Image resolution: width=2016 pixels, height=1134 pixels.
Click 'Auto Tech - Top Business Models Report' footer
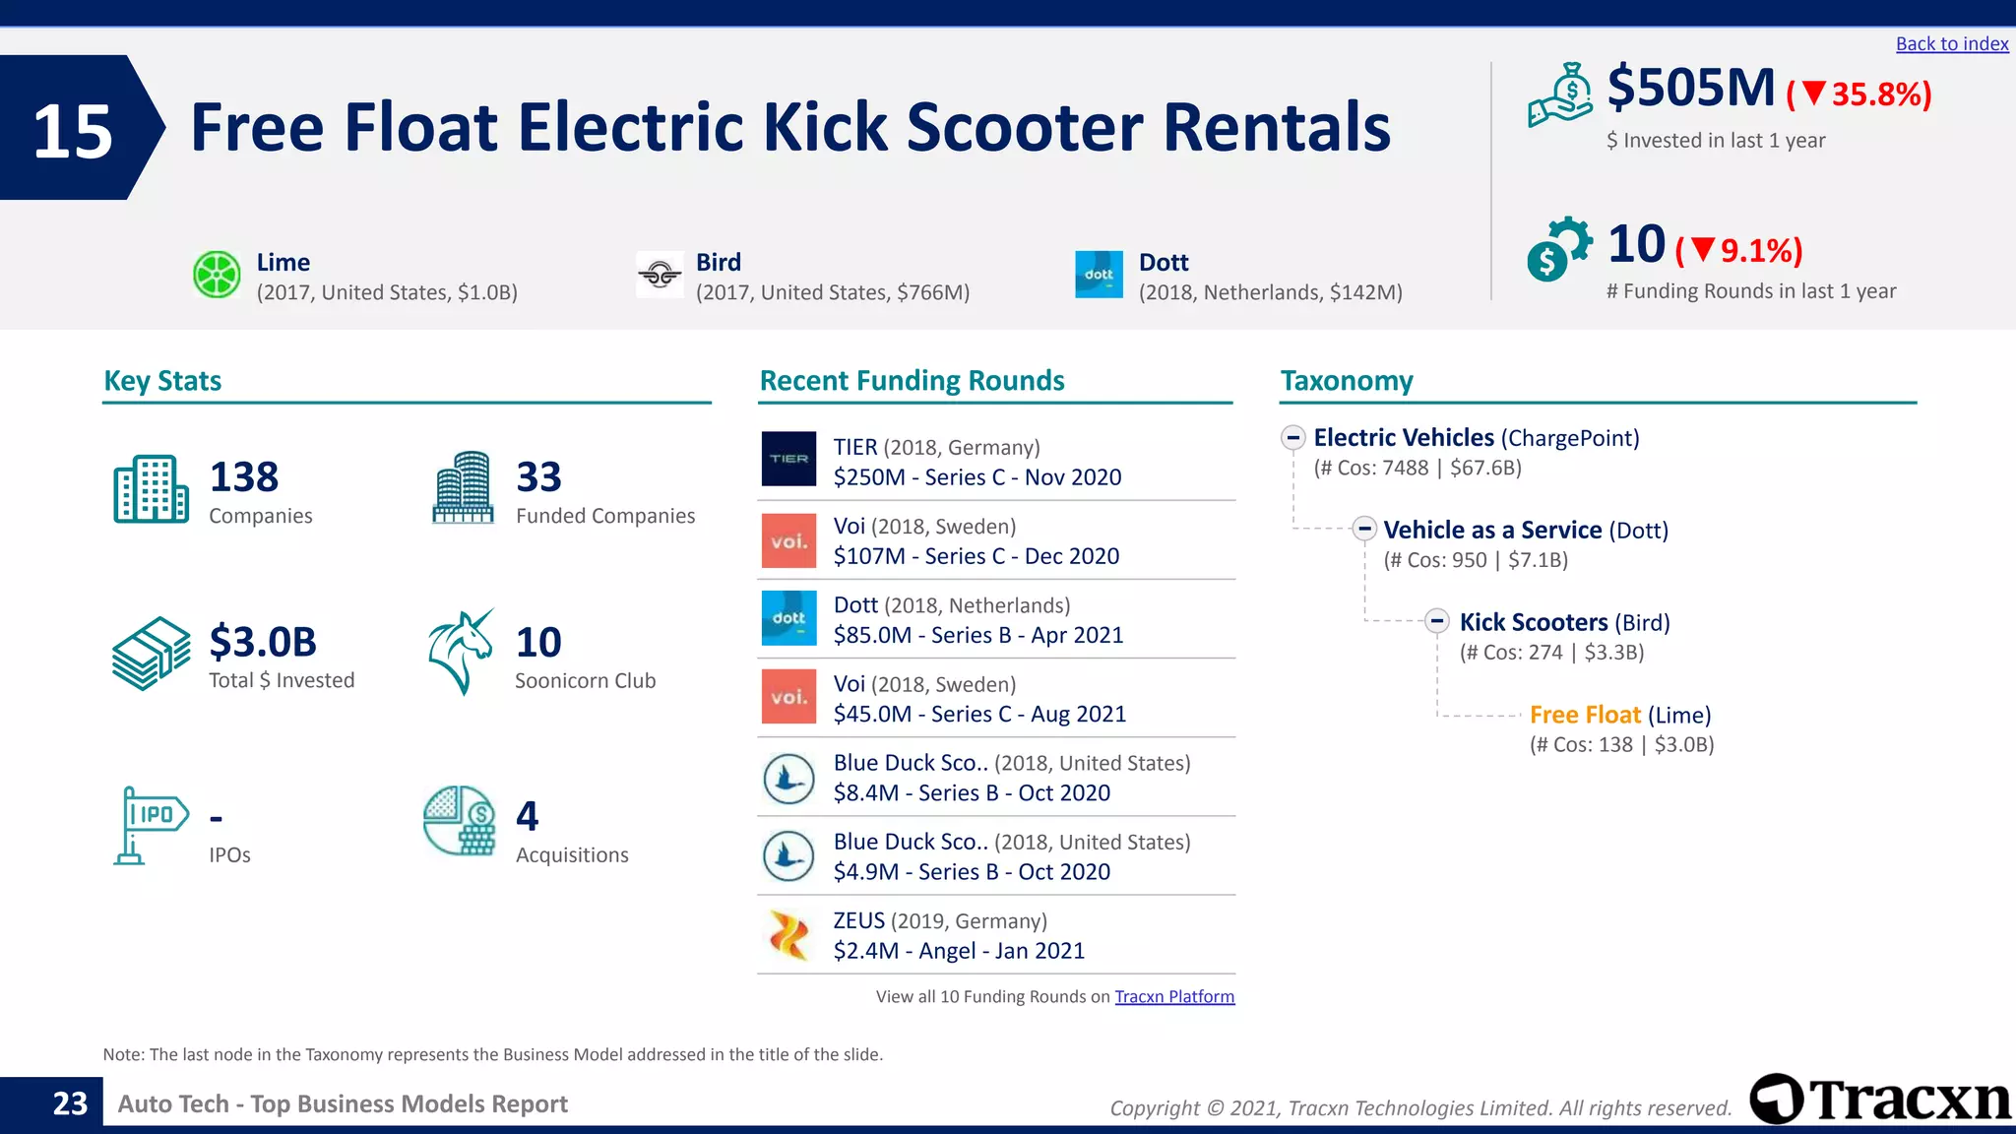[343, 1104]
